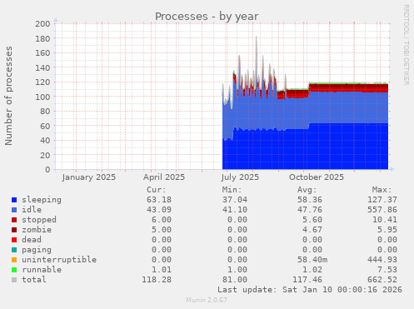The width and height of the screenshot is (414, 309).
Task: Click uninterruptible maximum value 444.93
Action: [x=382, y=260]
